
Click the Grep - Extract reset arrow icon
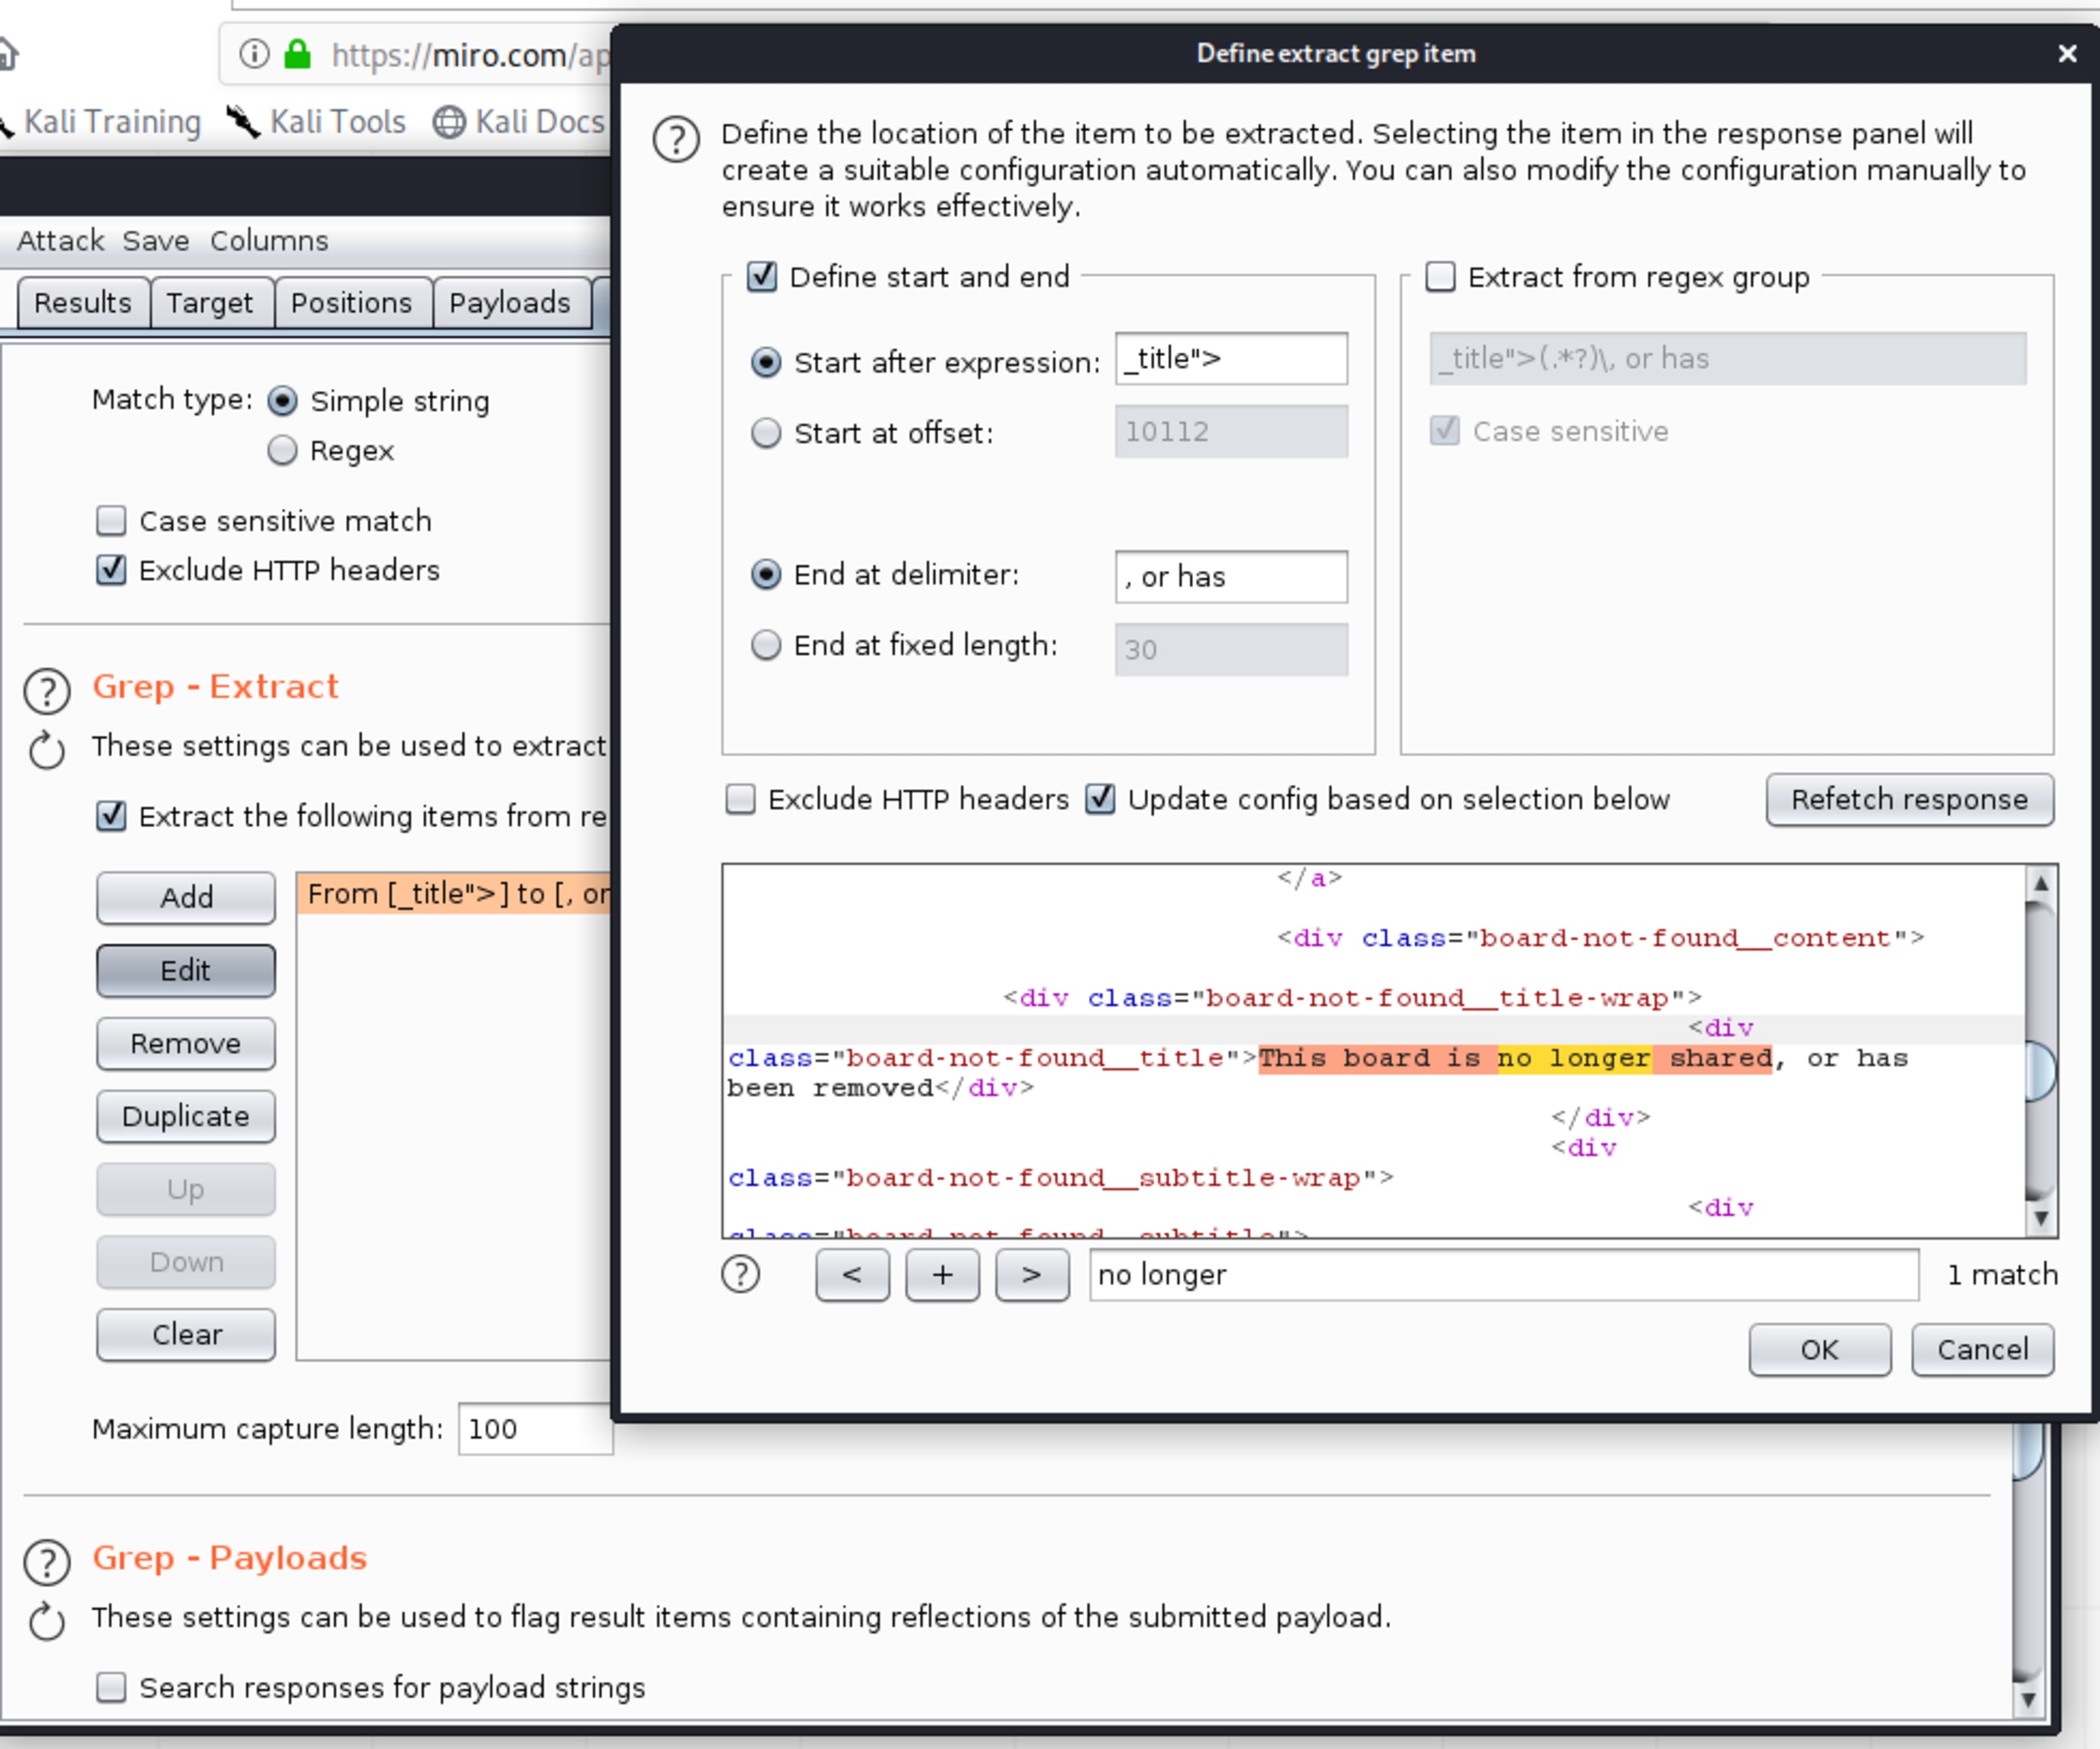pyautogui.click(x=47, y=750)
